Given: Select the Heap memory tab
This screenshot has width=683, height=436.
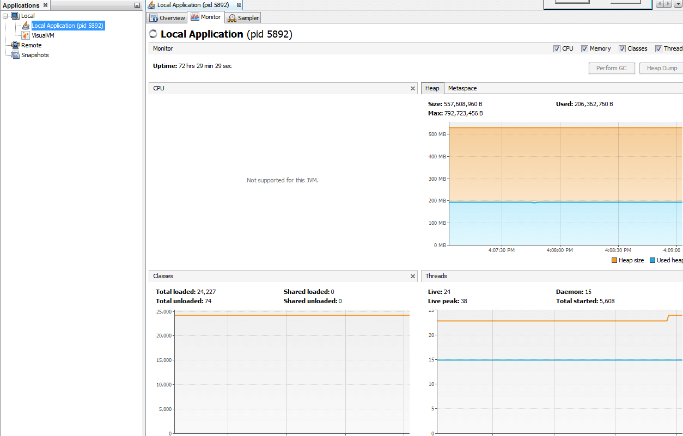Looking at the screenshot, I should pos(432,88).
